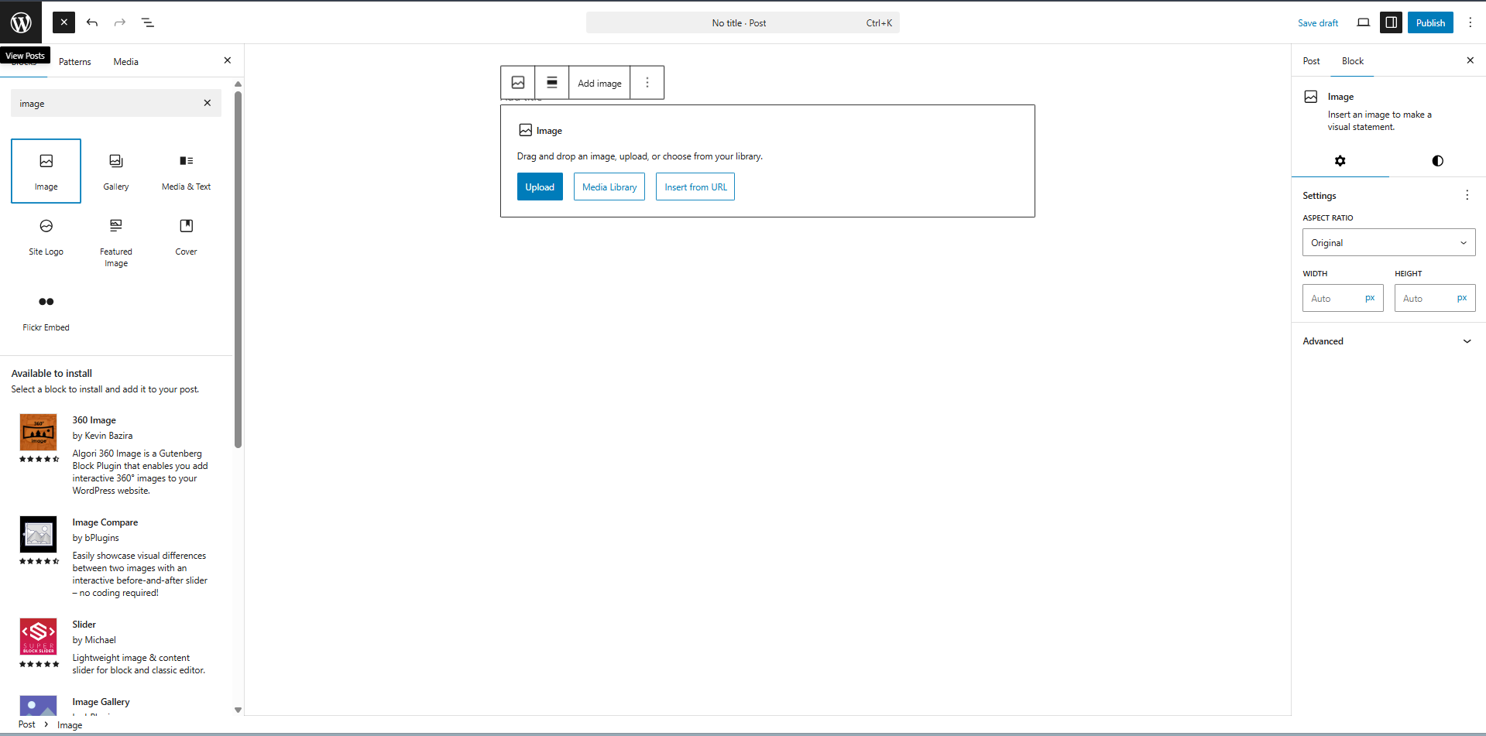Open the Aspect Ratio dropdown
This screenshot has width=1486, height=736.
click(x=1388, y=242)
